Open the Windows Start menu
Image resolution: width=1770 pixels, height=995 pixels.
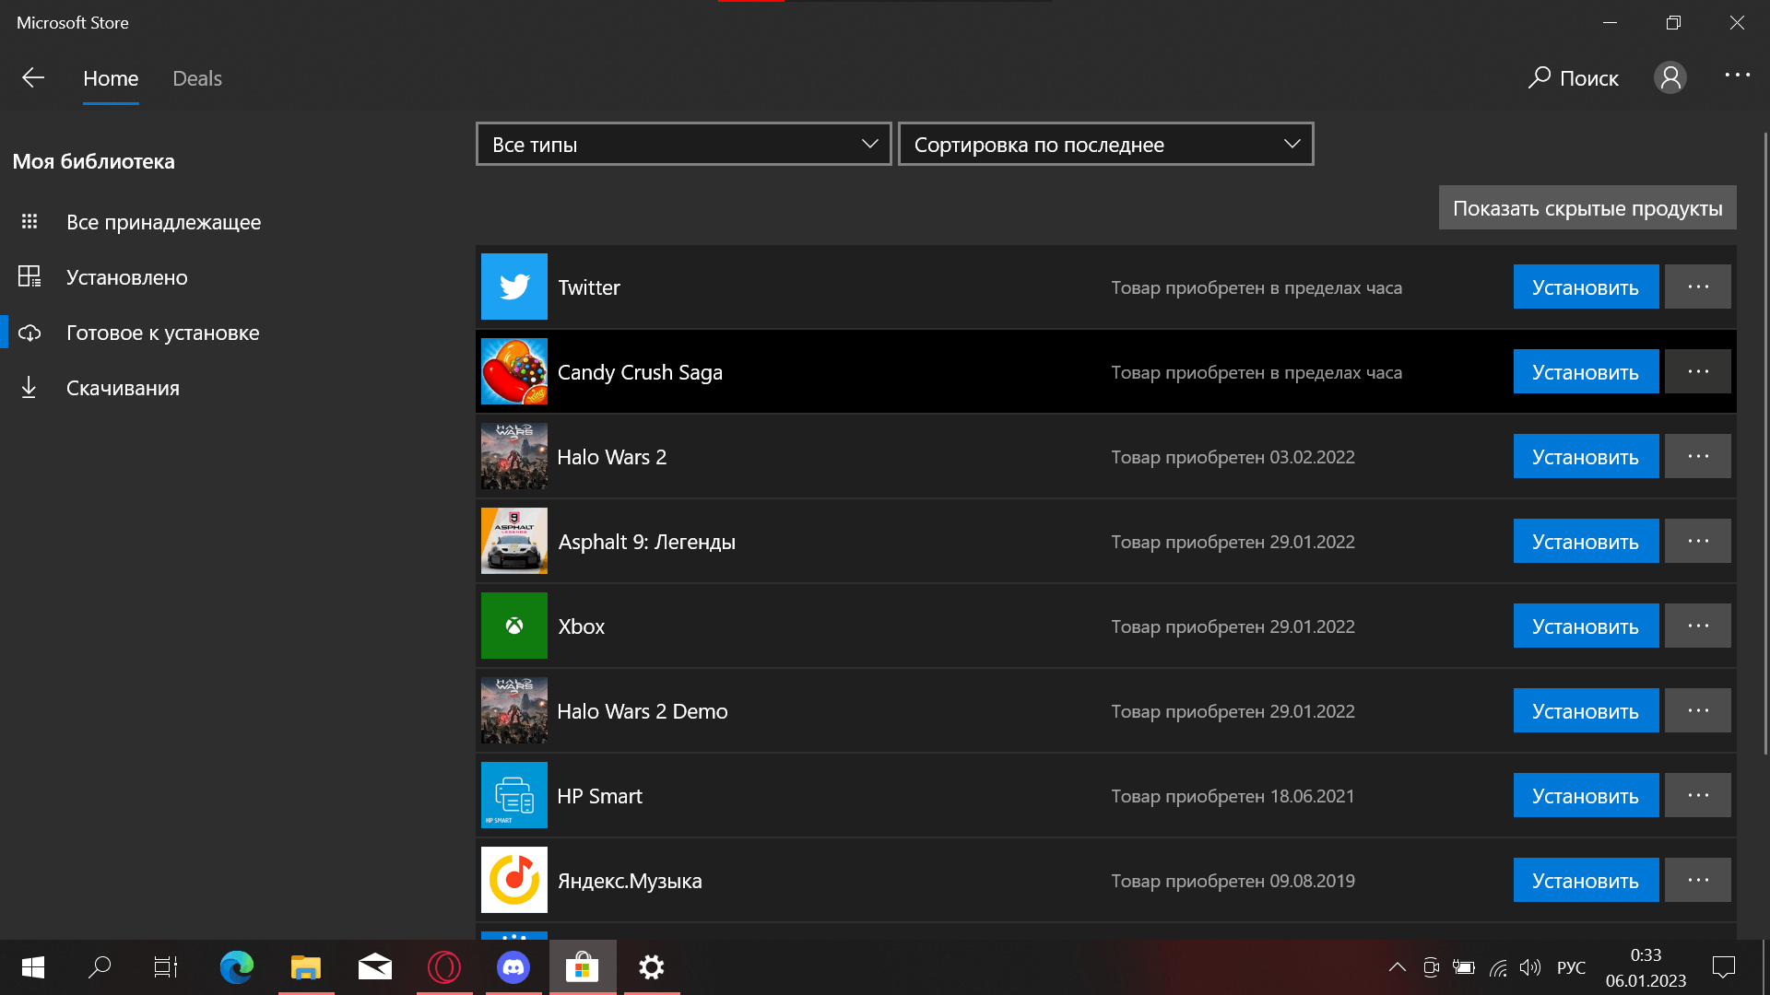click(x=33, y=967)
